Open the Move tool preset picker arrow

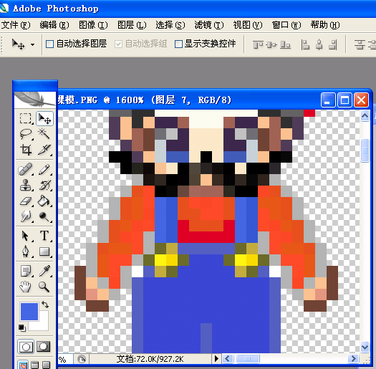click(32, 44)
